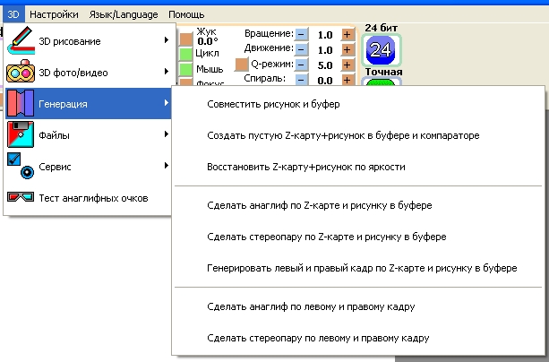The image size is (549, 362).
Task: Click the Вращение value 1.0
Action: (x=325, y=35)
